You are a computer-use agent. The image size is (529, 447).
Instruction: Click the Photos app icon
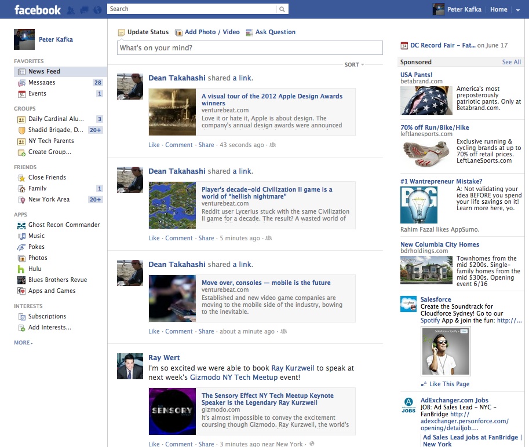click(21, 259)
